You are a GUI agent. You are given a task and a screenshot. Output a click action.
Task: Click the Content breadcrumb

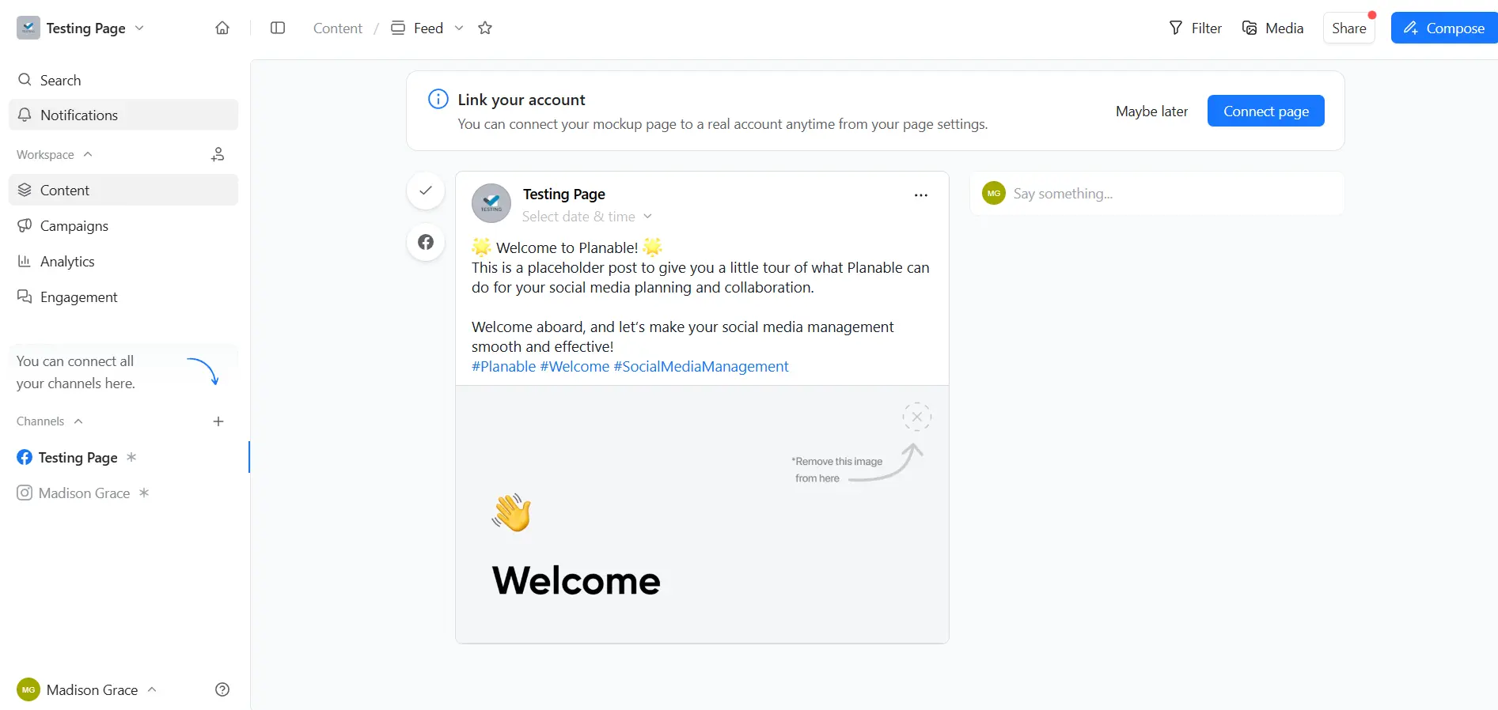[x=338, y=28]
